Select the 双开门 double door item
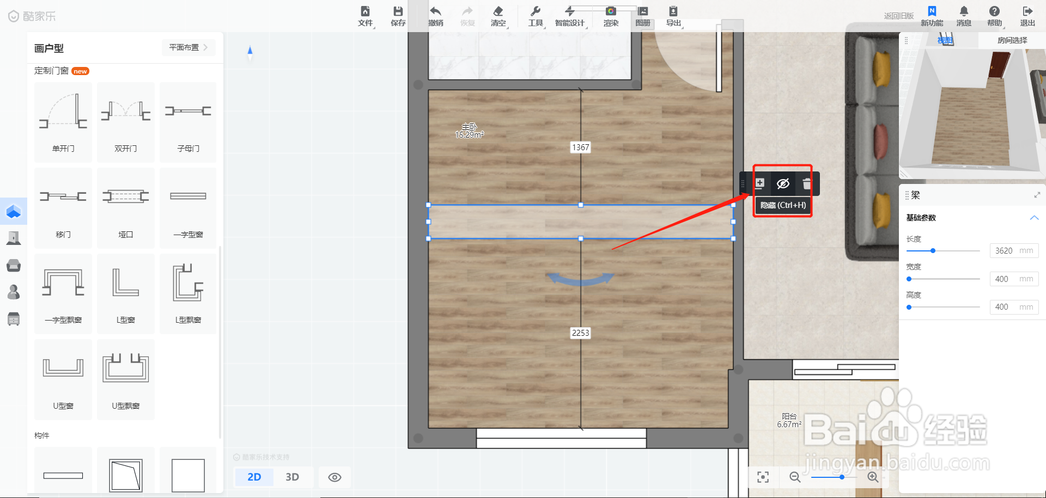Viewport: 1046px width, 498px height. pyautogui.click(x=126, y=122)
